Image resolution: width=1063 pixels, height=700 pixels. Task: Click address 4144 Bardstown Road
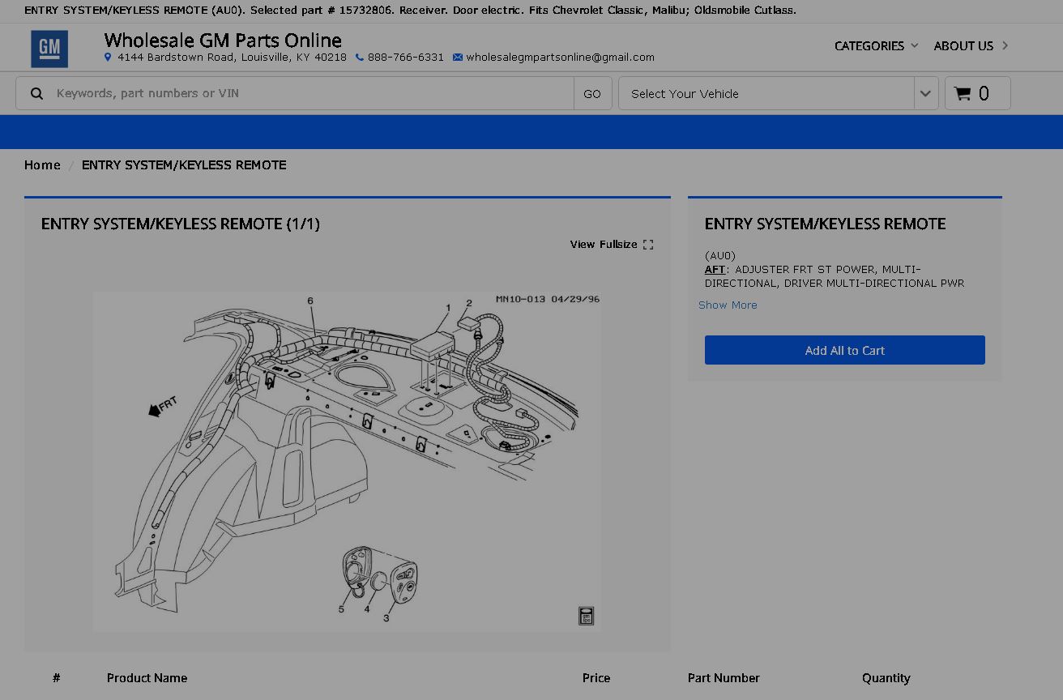[x=232, y=58]
